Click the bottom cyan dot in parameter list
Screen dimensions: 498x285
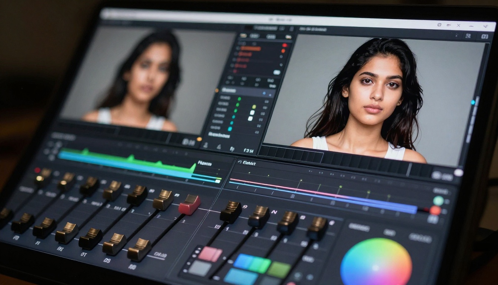click(x=230, y=129)
